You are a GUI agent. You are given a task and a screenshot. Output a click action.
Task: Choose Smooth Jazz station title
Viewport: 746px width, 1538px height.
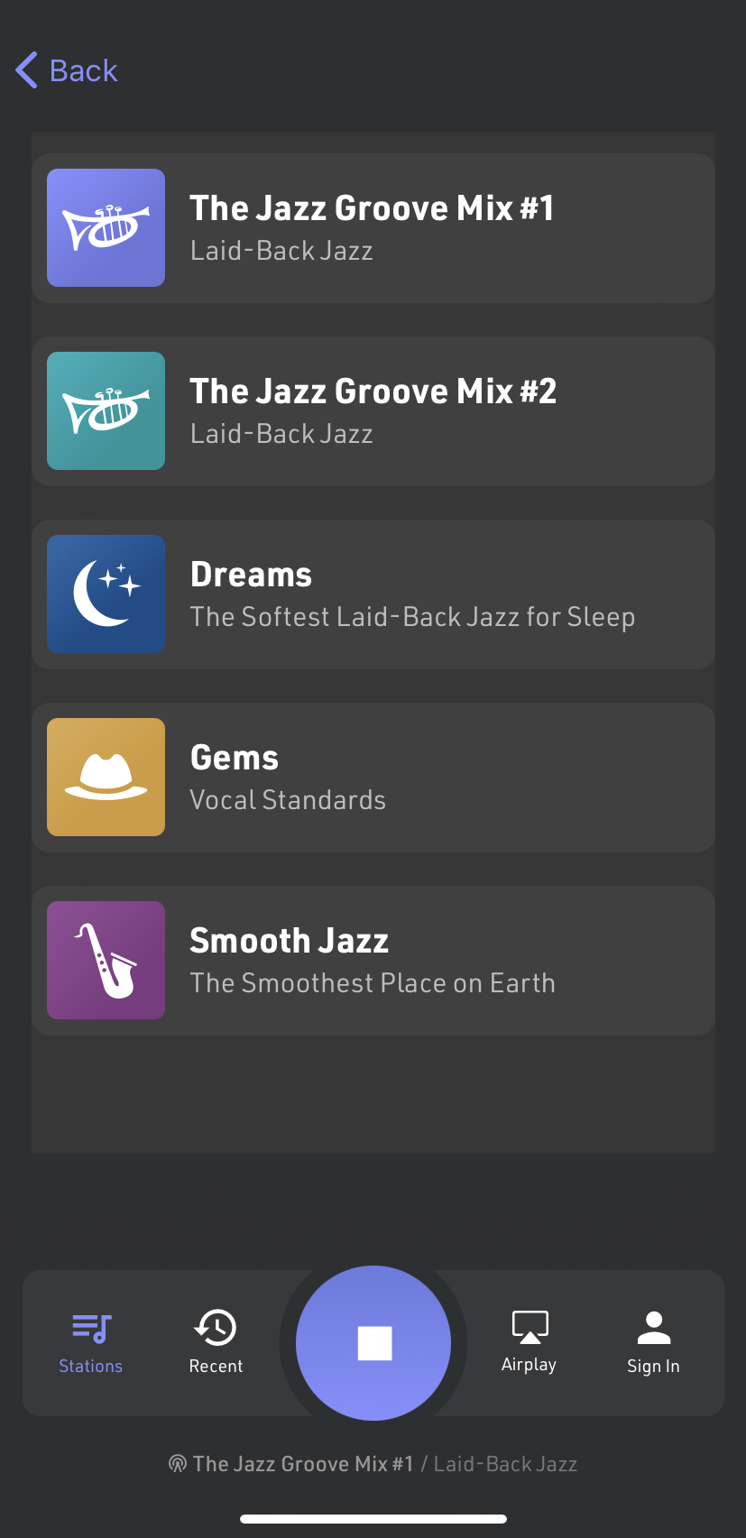tap(289, 941)
